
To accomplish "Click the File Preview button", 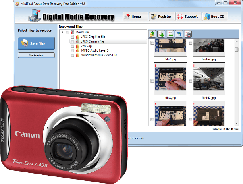I will click(x=36, y=55).
